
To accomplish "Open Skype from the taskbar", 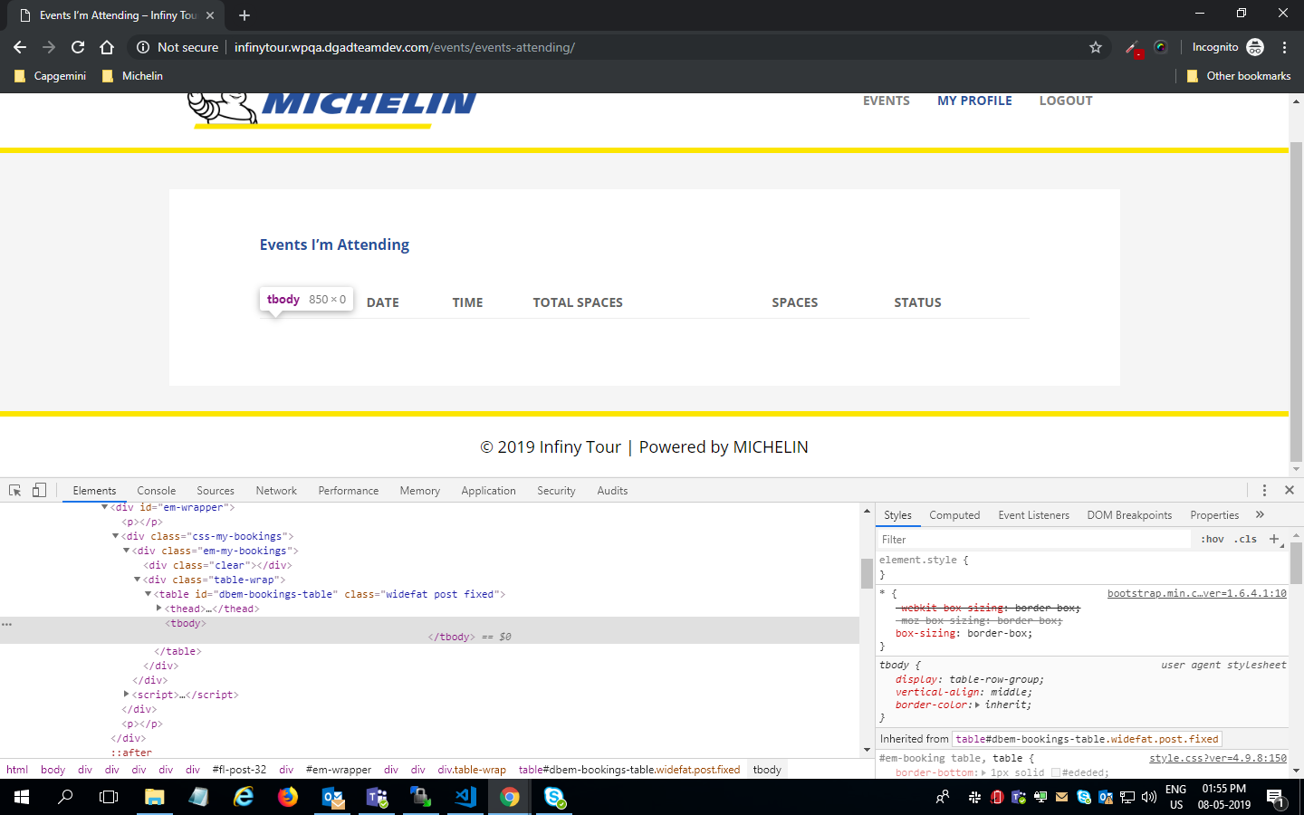I will [x=554, y=797].
